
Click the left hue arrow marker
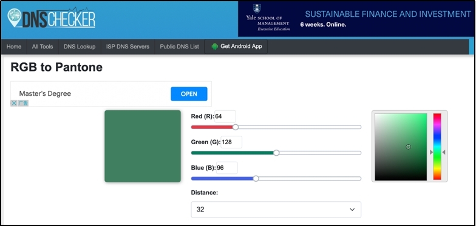(x=431, y=153)
